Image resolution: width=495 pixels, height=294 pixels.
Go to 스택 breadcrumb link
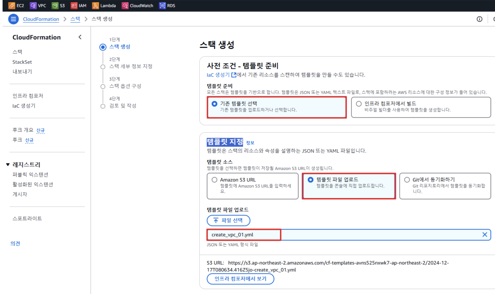pyautogui.click(x=75, y=19)
